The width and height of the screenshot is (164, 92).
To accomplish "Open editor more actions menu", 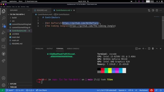I will coord(161,10).
